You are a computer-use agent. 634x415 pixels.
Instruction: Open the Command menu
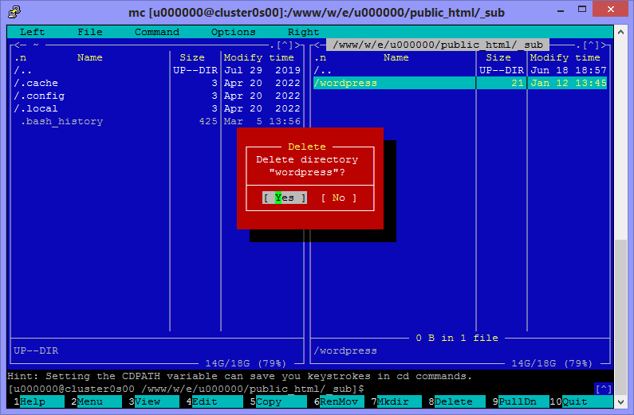[156, 32]
